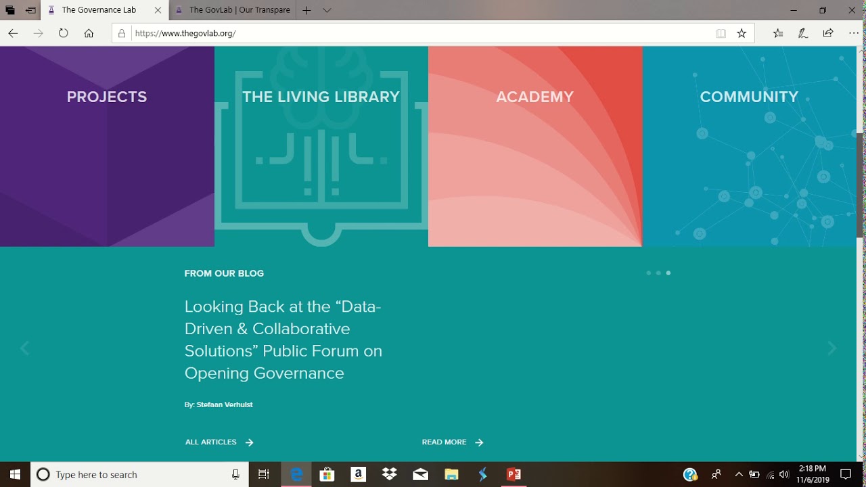This screenshot has width=866, height=487.
Task: Open File Explorer from taskbar
Action: pyautogui.click(x=451, y=474)
